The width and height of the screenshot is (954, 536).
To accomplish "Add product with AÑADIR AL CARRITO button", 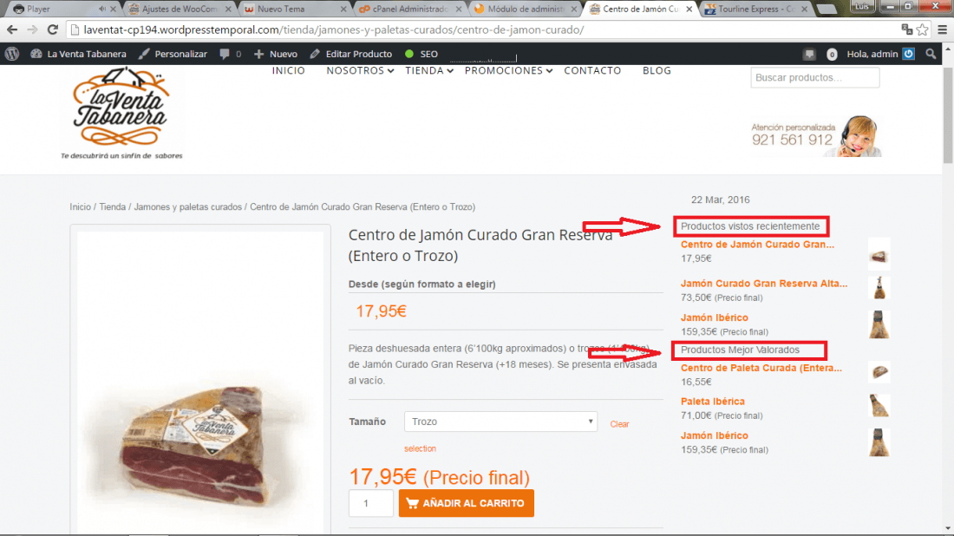I will (466, 503).
